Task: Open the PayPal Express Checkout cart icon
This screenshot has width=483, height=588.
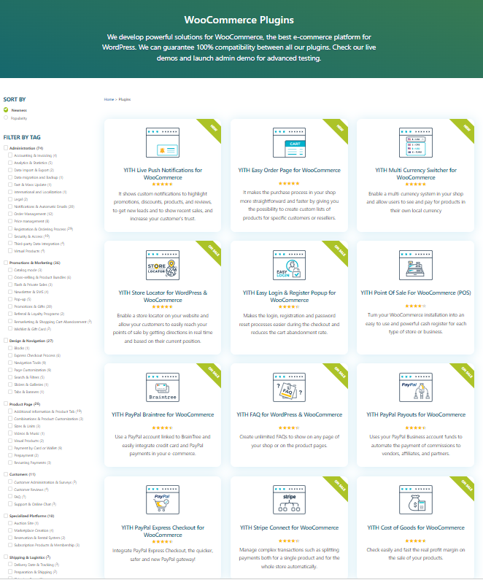Action: (163, 500)
